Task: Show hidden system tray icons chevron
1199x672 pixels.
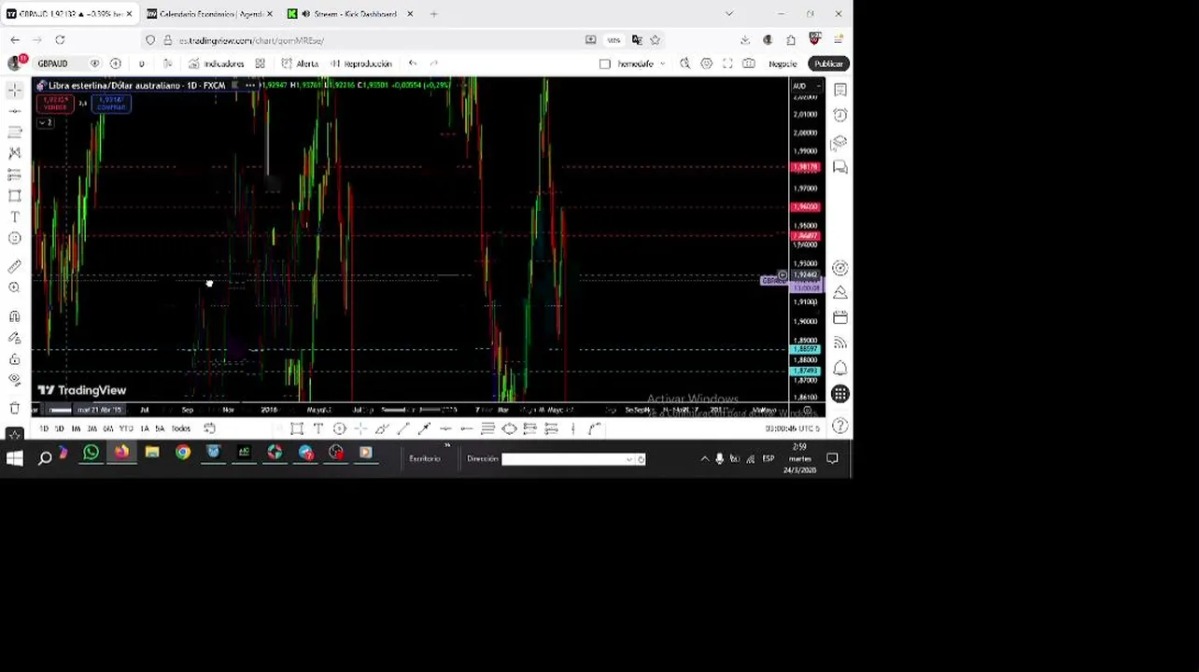Action: [705, 459]
